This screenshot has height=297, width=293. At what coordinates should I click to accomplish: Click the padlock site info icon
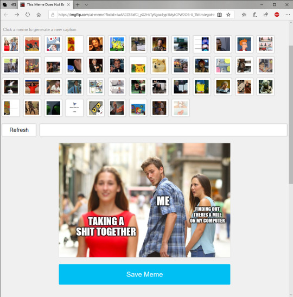pos(53,15)
